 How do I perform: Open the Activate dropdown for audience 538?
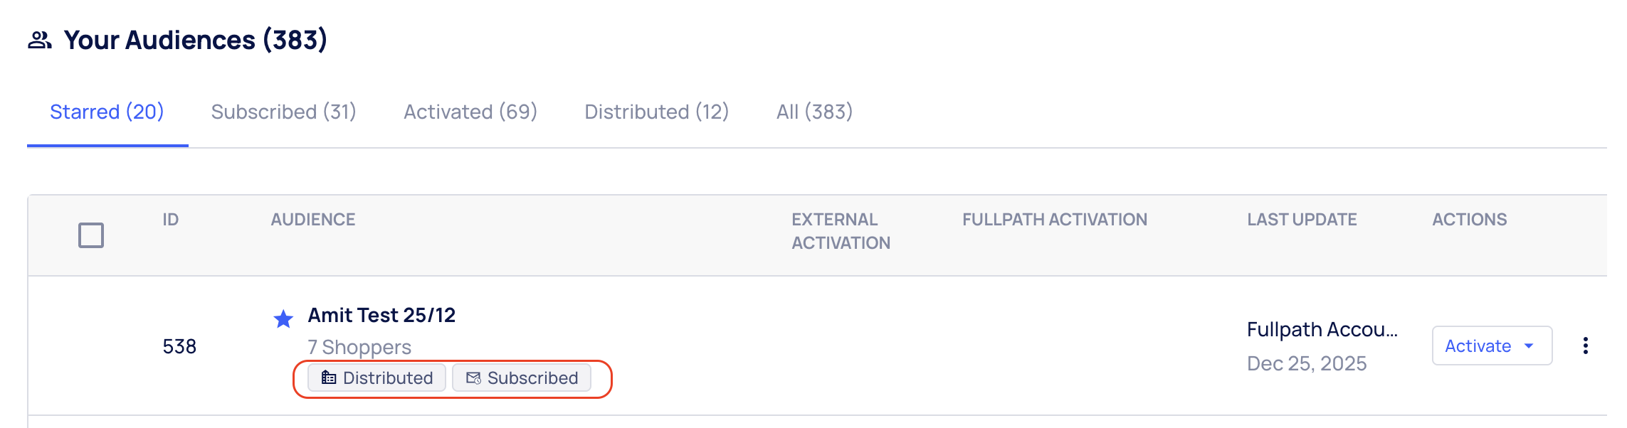tap(1492, 346)
